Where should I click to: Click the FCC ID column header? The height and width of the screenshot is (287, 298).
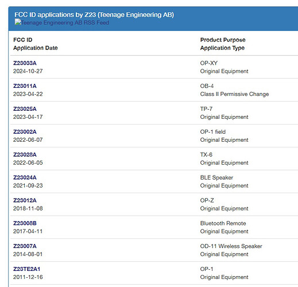coord(23,40)
